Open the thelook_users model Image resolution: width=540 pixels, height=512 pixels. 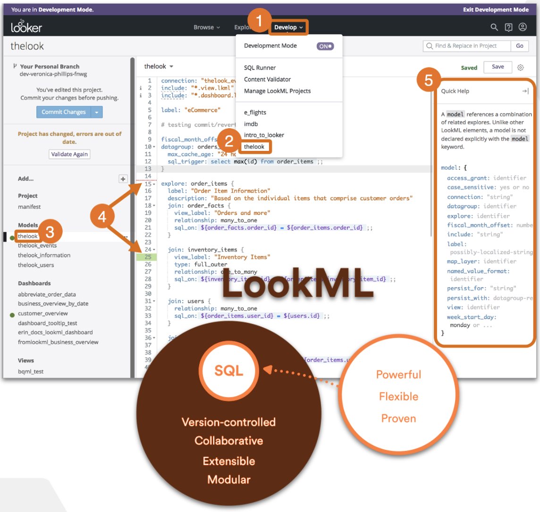36,265
